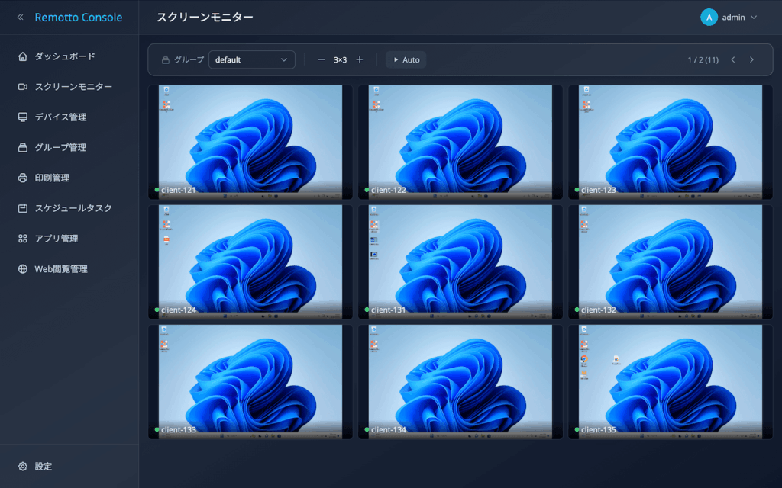The image size is (782, 488).
Task: Click the グループ label icon in toolbar
Action: (166, 59)
